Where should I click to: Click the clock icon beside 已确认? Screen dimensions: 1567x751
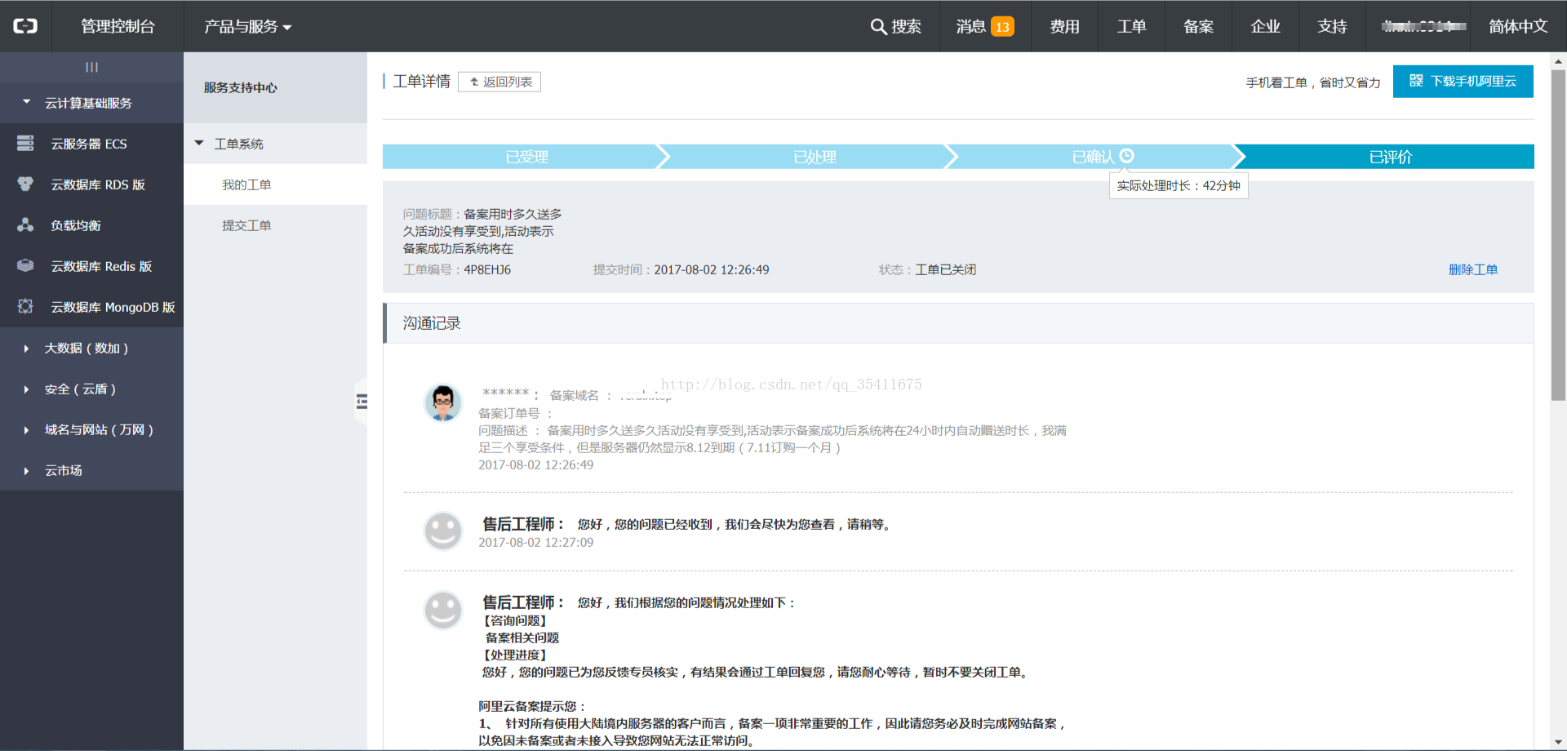click(1127, 156)
